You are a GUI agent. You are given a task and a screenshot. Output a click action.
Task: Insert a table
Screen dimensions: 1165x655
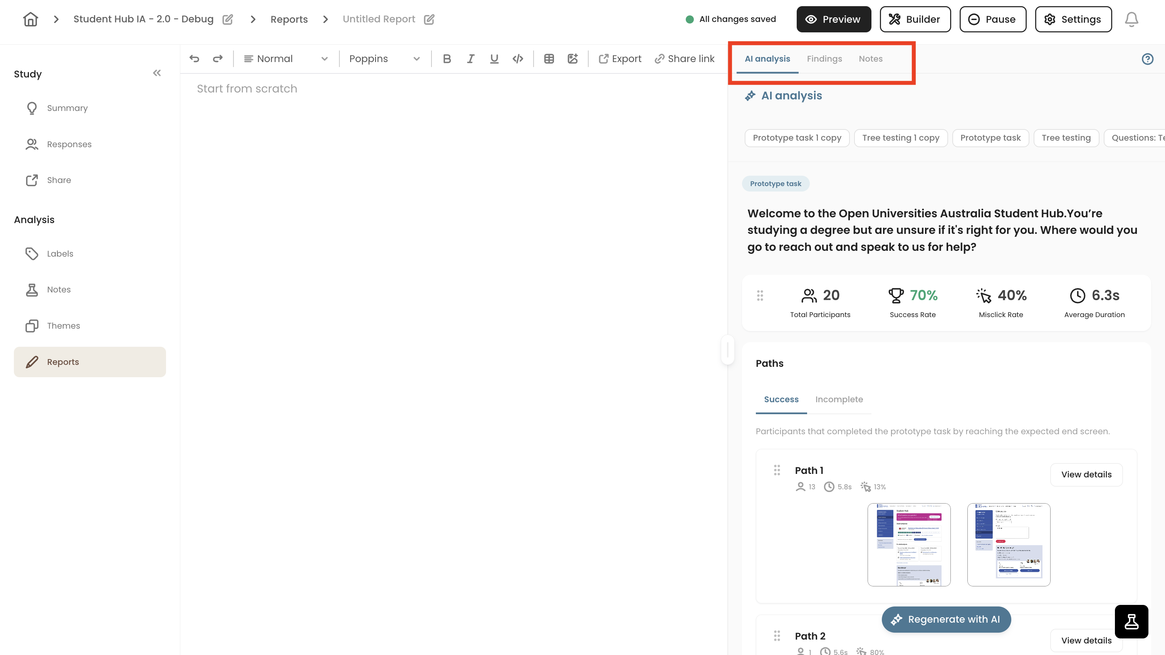(549, 59)
